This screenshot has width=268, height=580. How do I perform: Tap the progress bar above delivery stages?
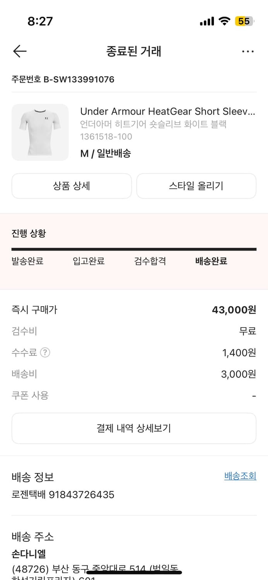(x=134, y=247)
